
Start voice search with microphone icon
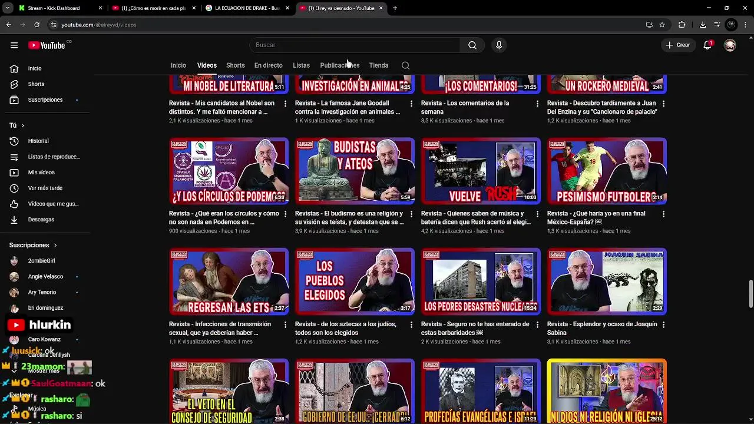tap(499, 45)
